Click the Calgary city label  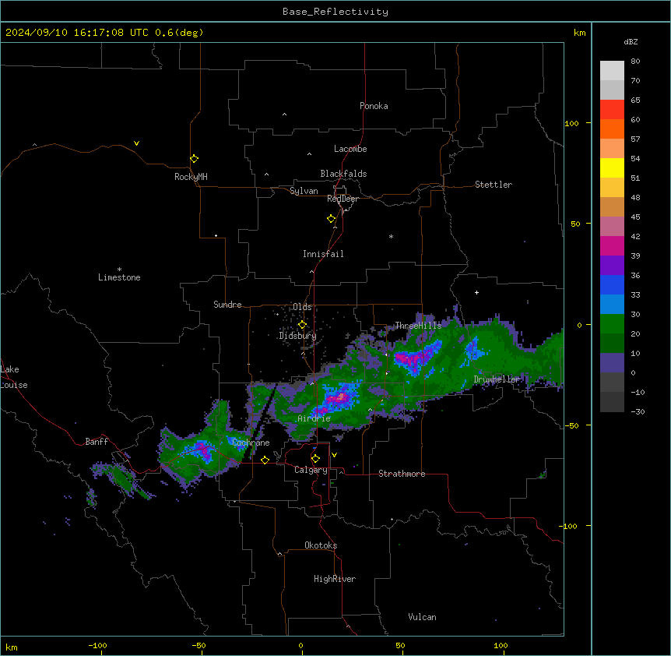[311, 470]
